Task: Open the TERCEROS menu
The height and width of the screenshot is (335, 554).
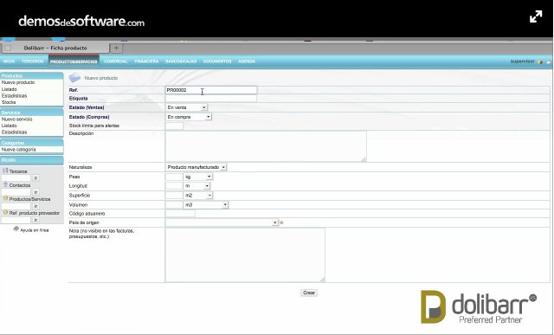Action: click(33, 61)
